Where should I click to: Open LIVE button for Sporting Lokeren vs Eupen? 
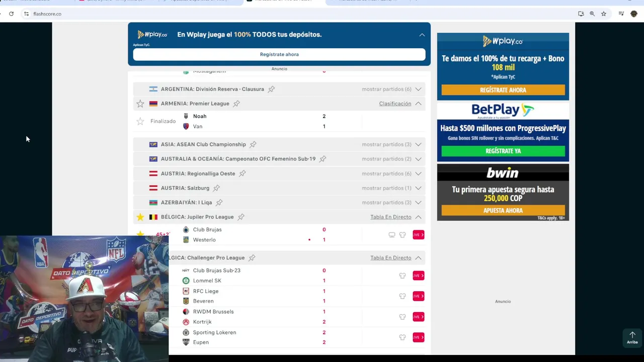tap(419, 337)
